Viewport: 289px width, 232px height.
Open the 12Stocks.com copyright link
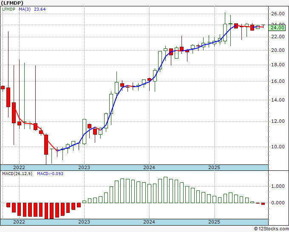271,229
